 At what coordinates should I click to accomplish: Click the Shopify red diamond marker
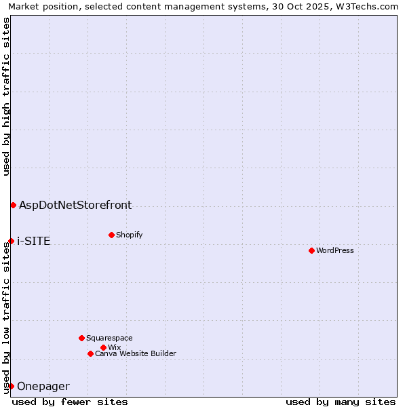click(x=111, y=235)
